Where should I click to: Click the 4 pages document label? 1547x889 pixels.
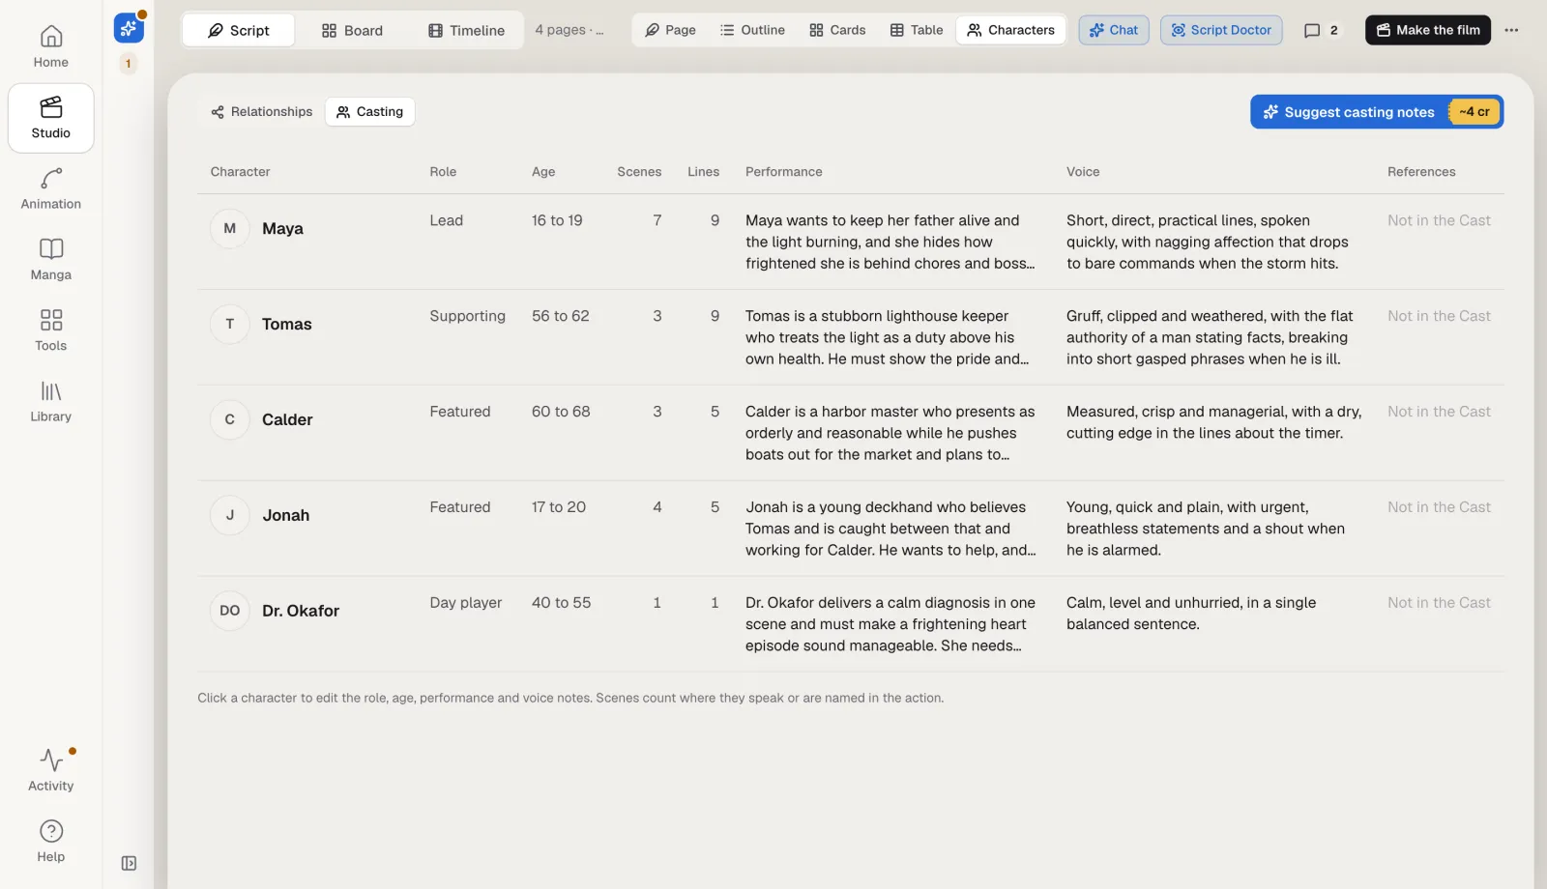[569, 30]
